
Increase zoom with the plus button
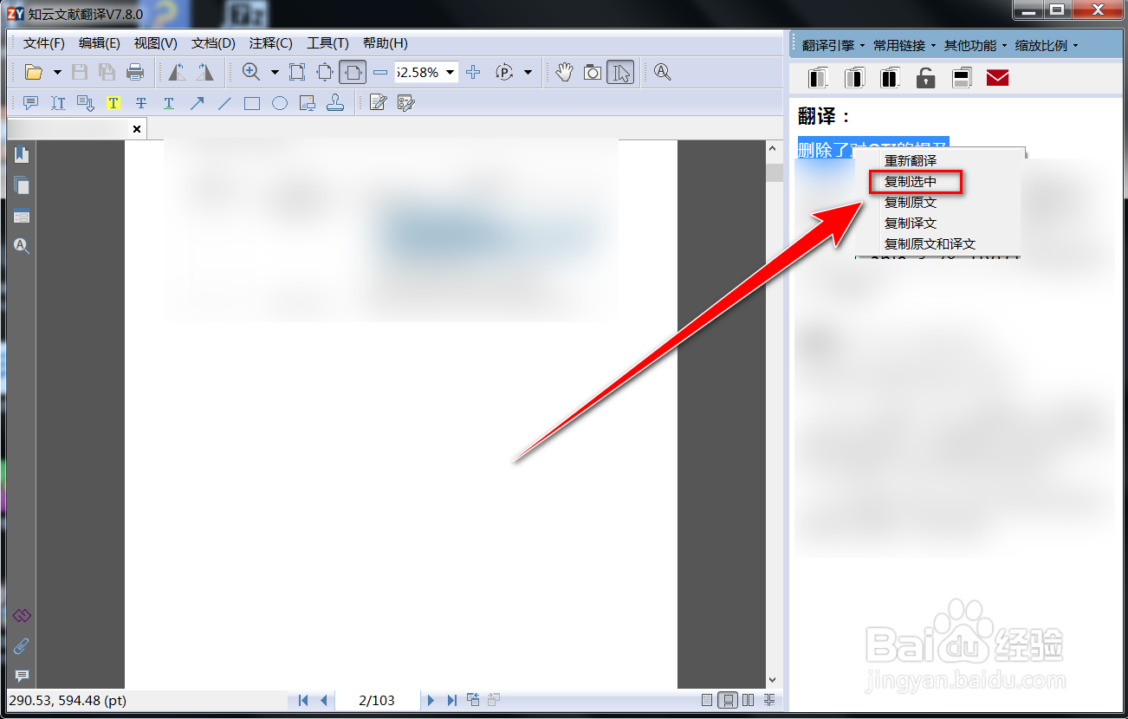click(473, 73)
